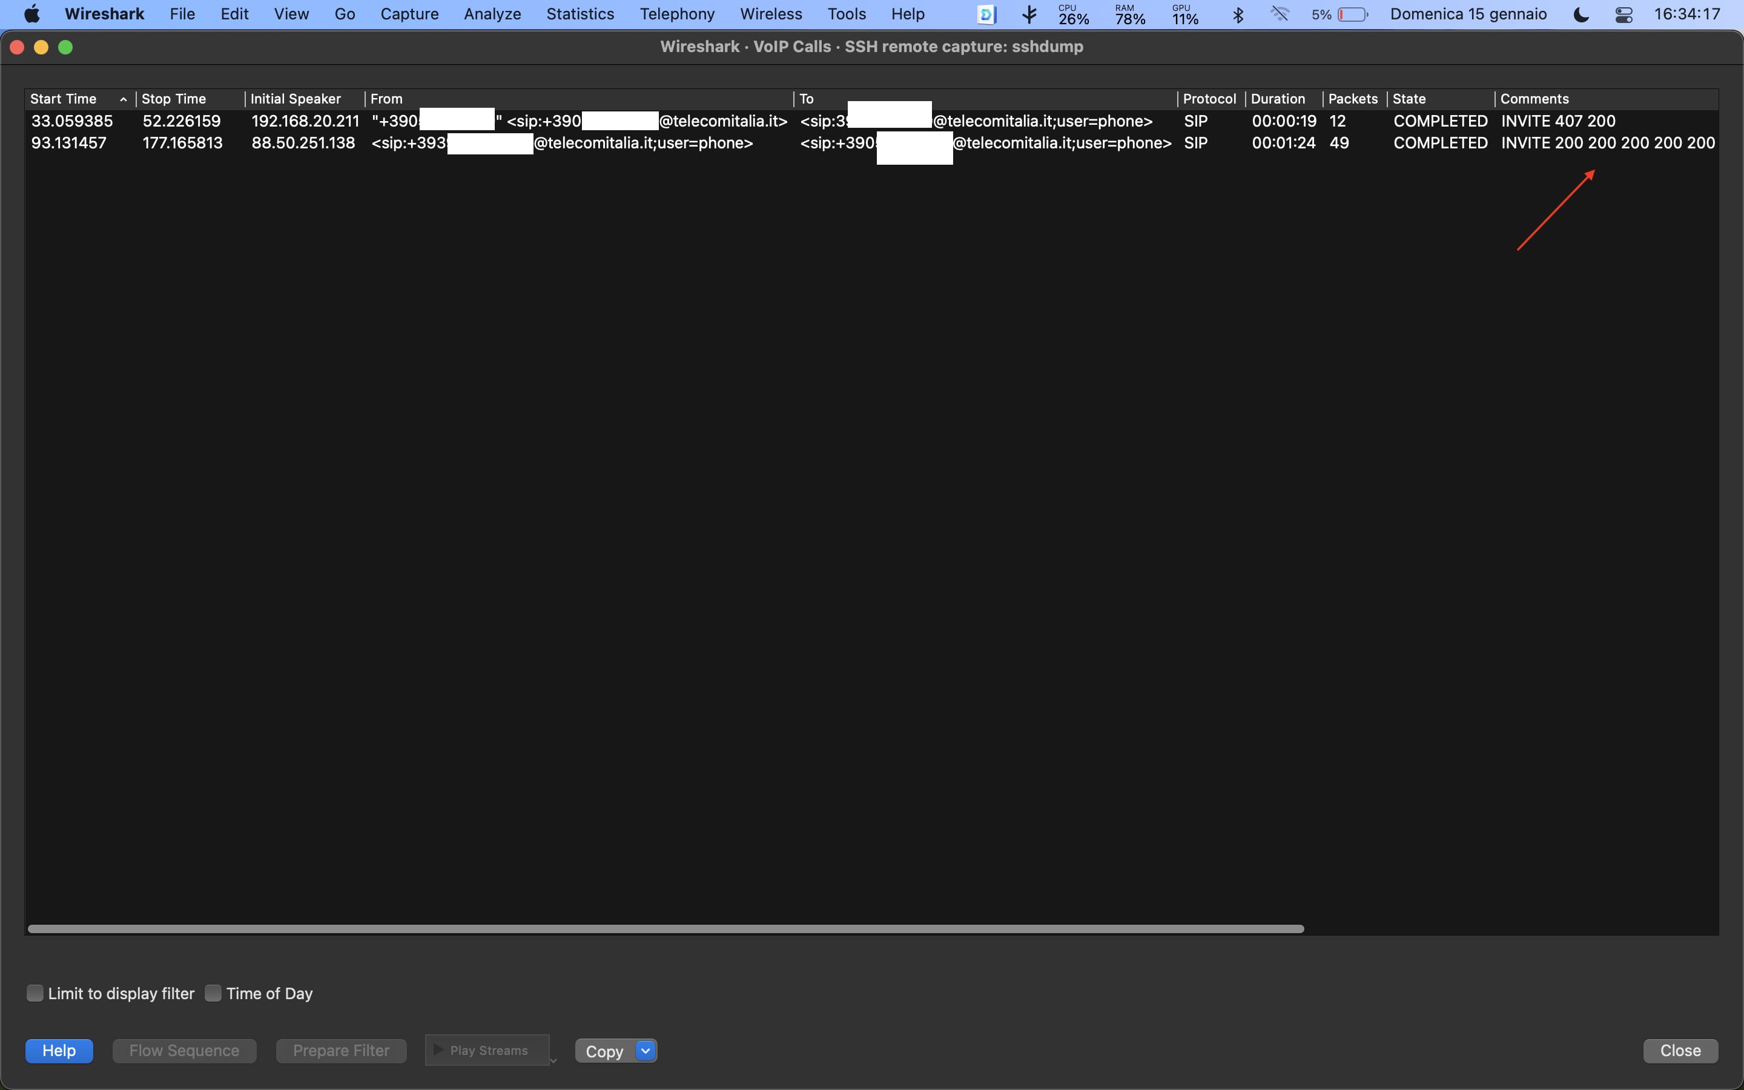Select the call starting at 93.131457
1744x1090 pixels.
tap(68, 143)
